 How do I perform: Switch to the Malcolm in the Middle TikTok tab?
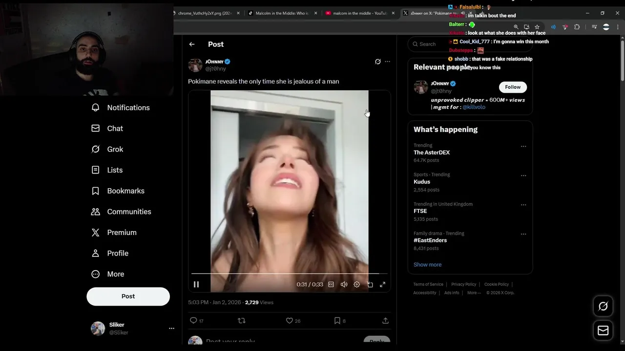282,13
